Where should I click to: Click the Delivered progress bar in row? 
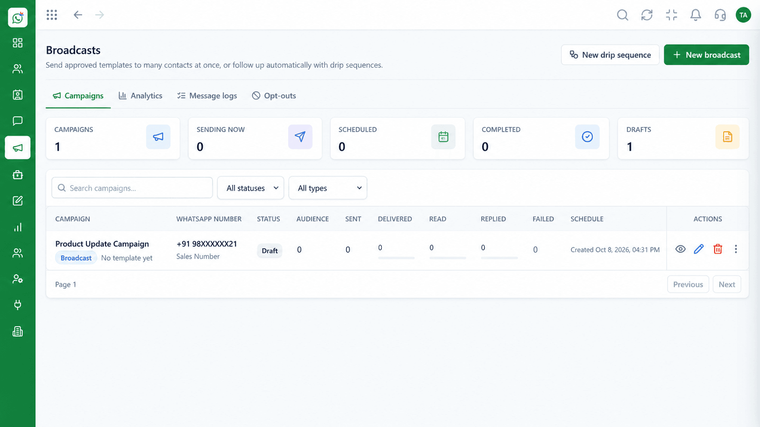click(x=396, y=258)
